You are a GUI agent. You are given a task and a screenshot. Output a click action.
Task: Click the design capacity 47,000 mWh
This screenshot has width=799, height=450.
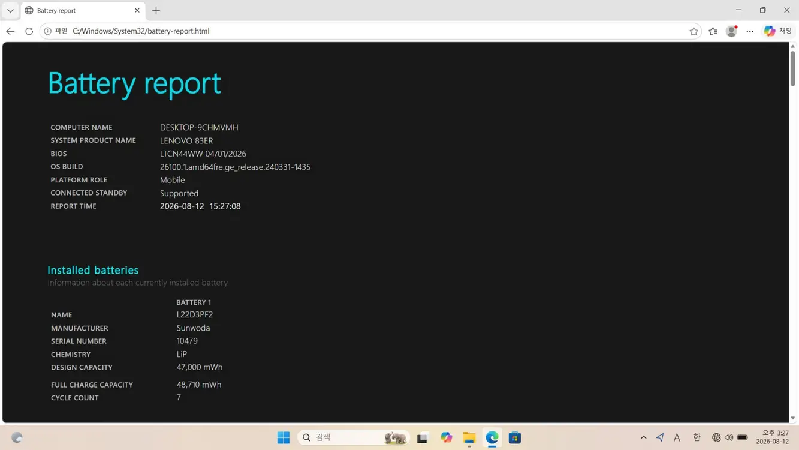pyautogui.click(x=200, y=367)
